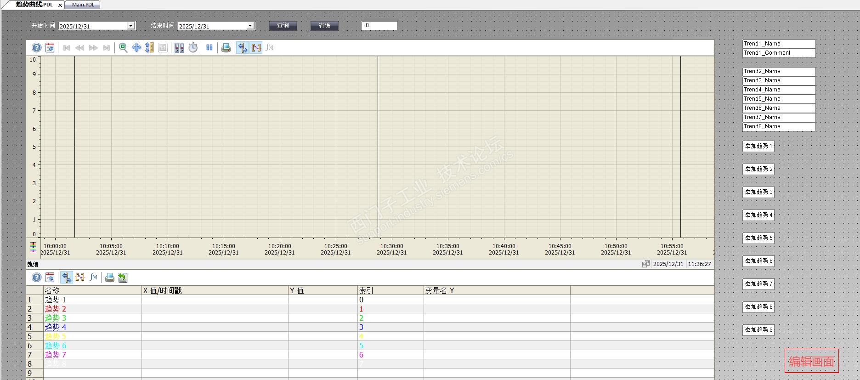The width and height of the screenshot is (860, 380).
Task: Click the 添加趋势 4 button
Action: pyautogui.click(x=758, y=215)
